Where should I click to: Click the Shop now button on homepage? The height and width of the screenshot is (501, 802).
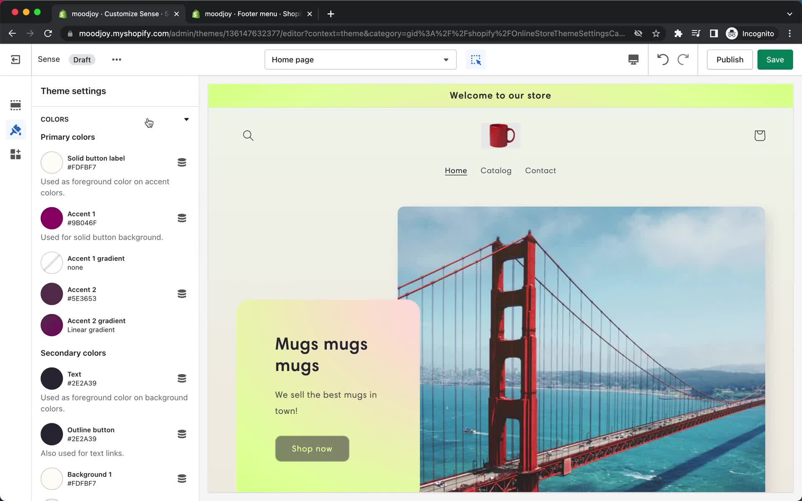(x=312, y=448)
